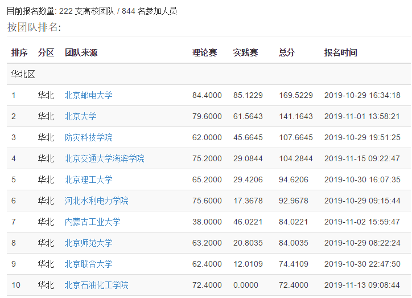Image resolution: width=412 pixels, height=298 pixels.
Task: Click the 报名时间 column header
Action: point(341,52)
